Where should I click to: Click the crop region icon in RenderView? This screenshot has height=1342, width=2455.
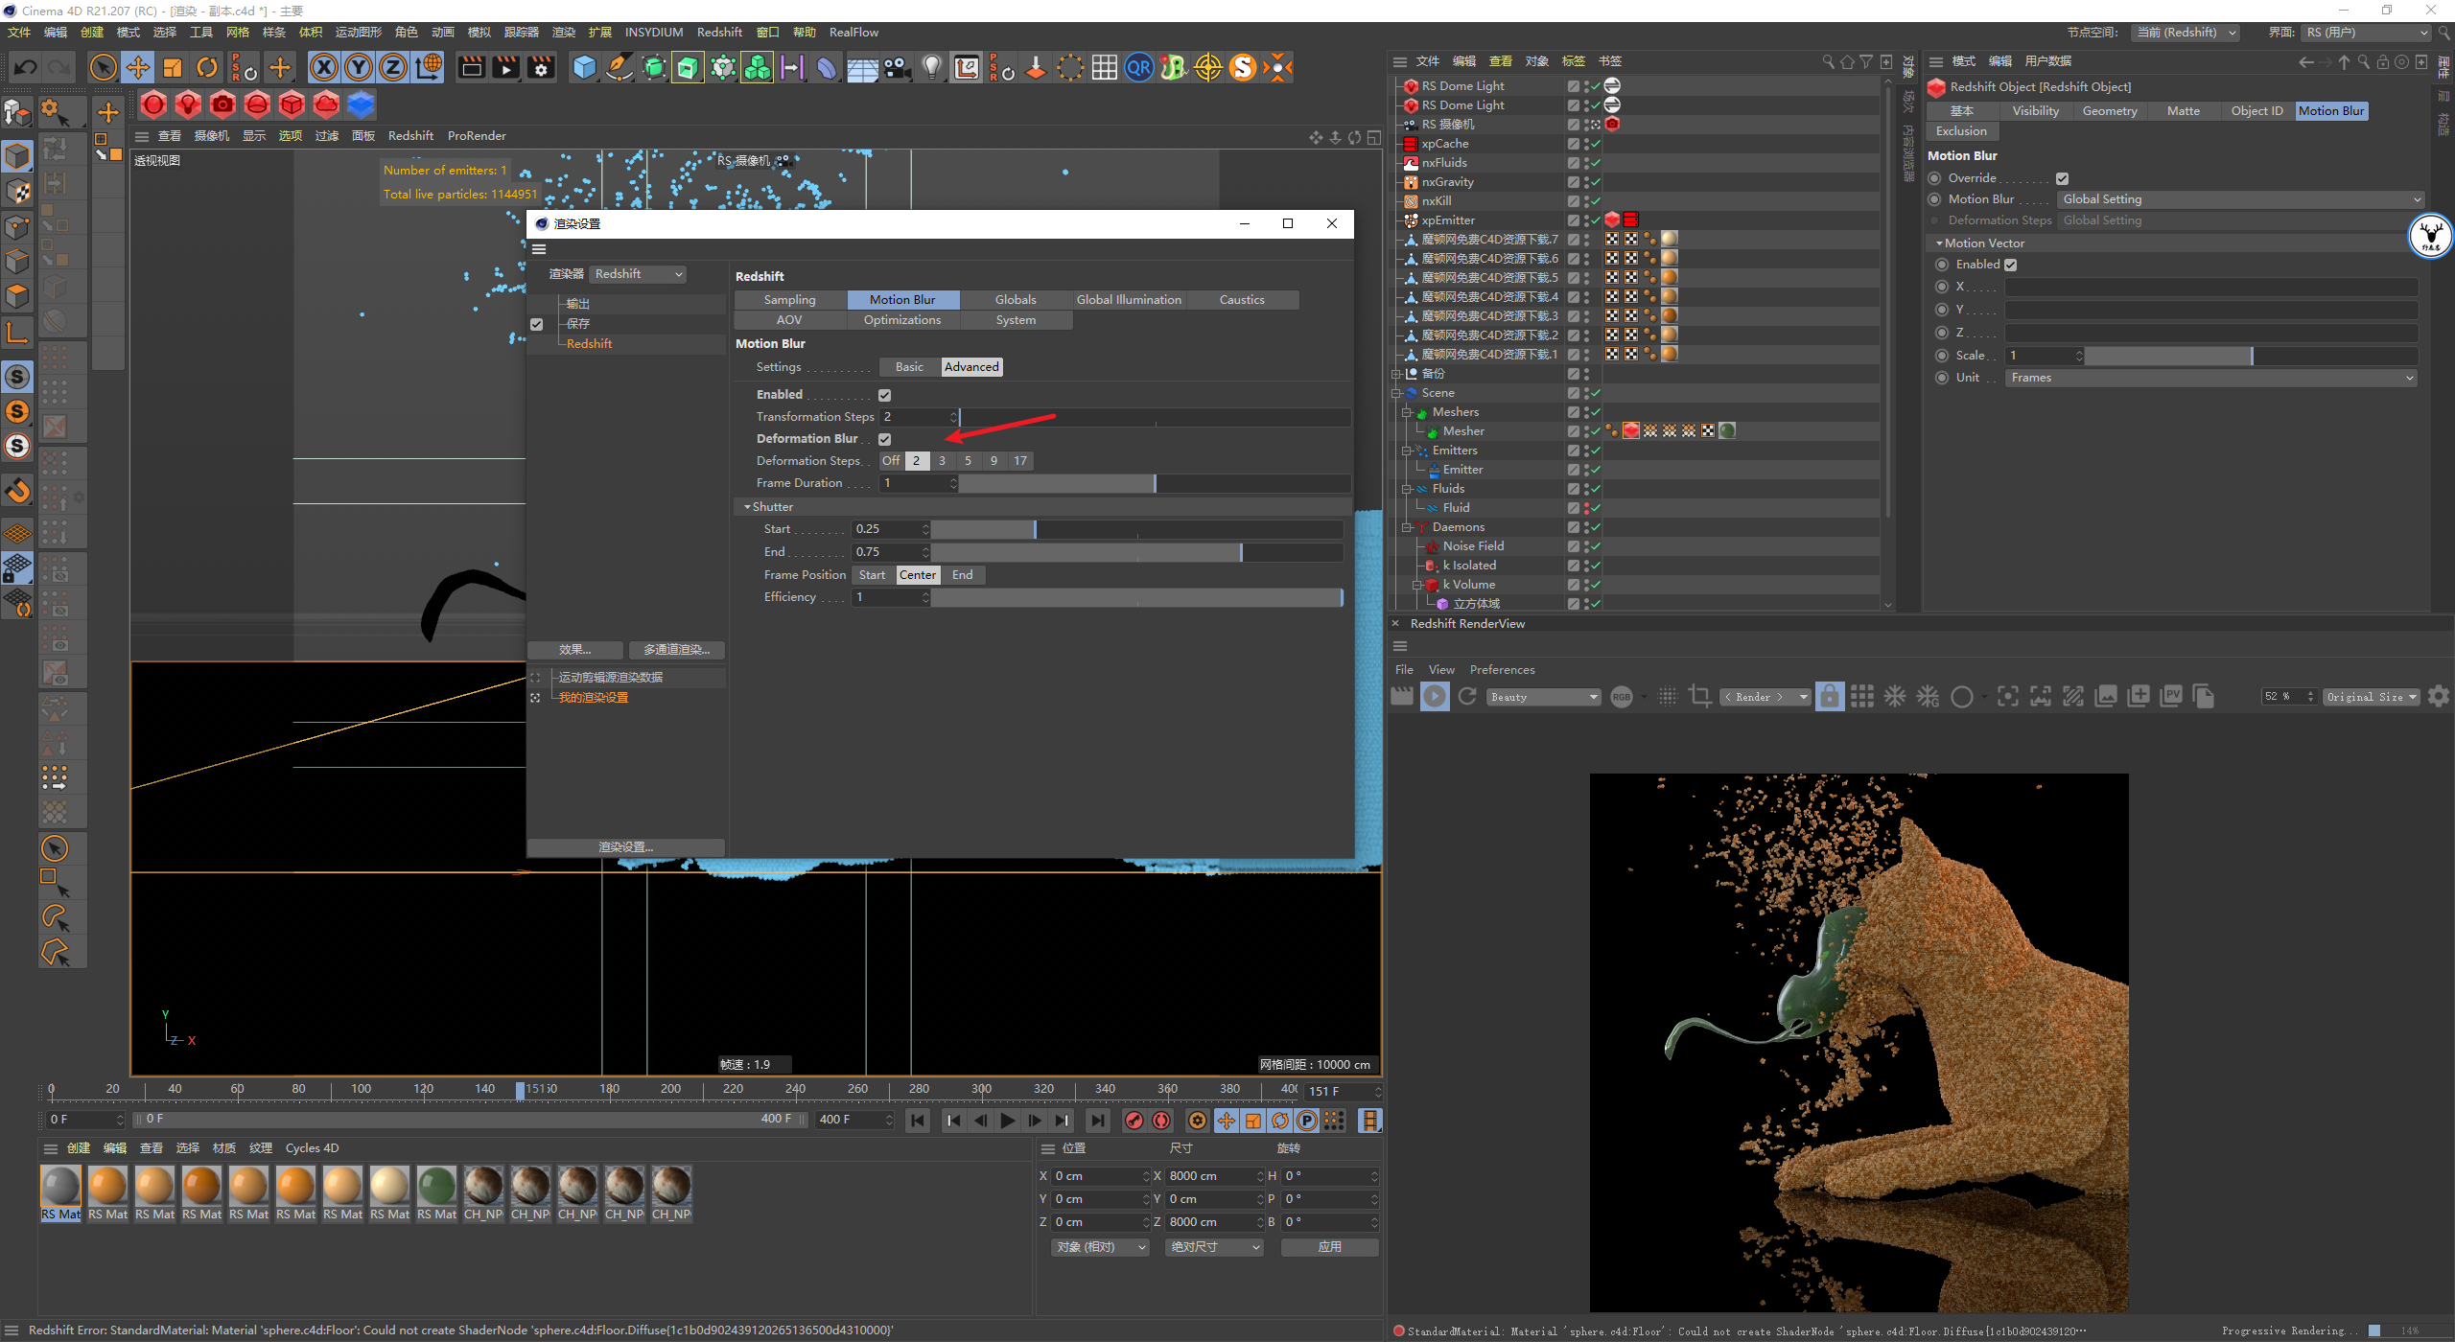pos(1699,697)
